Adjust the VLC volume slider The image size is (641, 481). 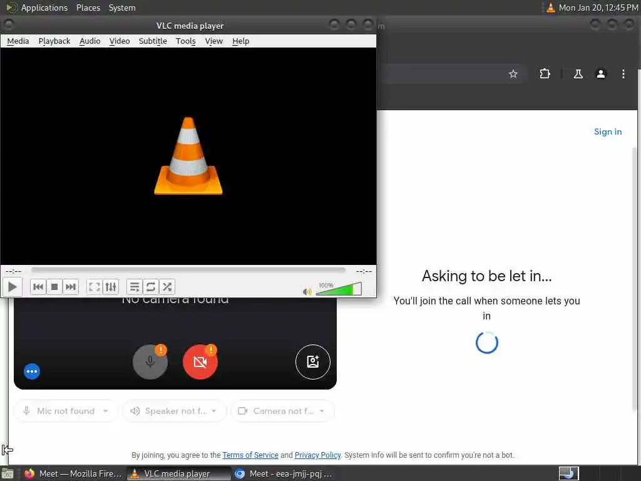[x=339, y=289]
